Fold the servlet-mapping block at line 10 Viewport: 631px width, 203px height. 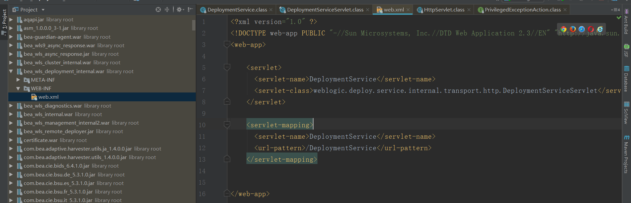coord(227,125)
